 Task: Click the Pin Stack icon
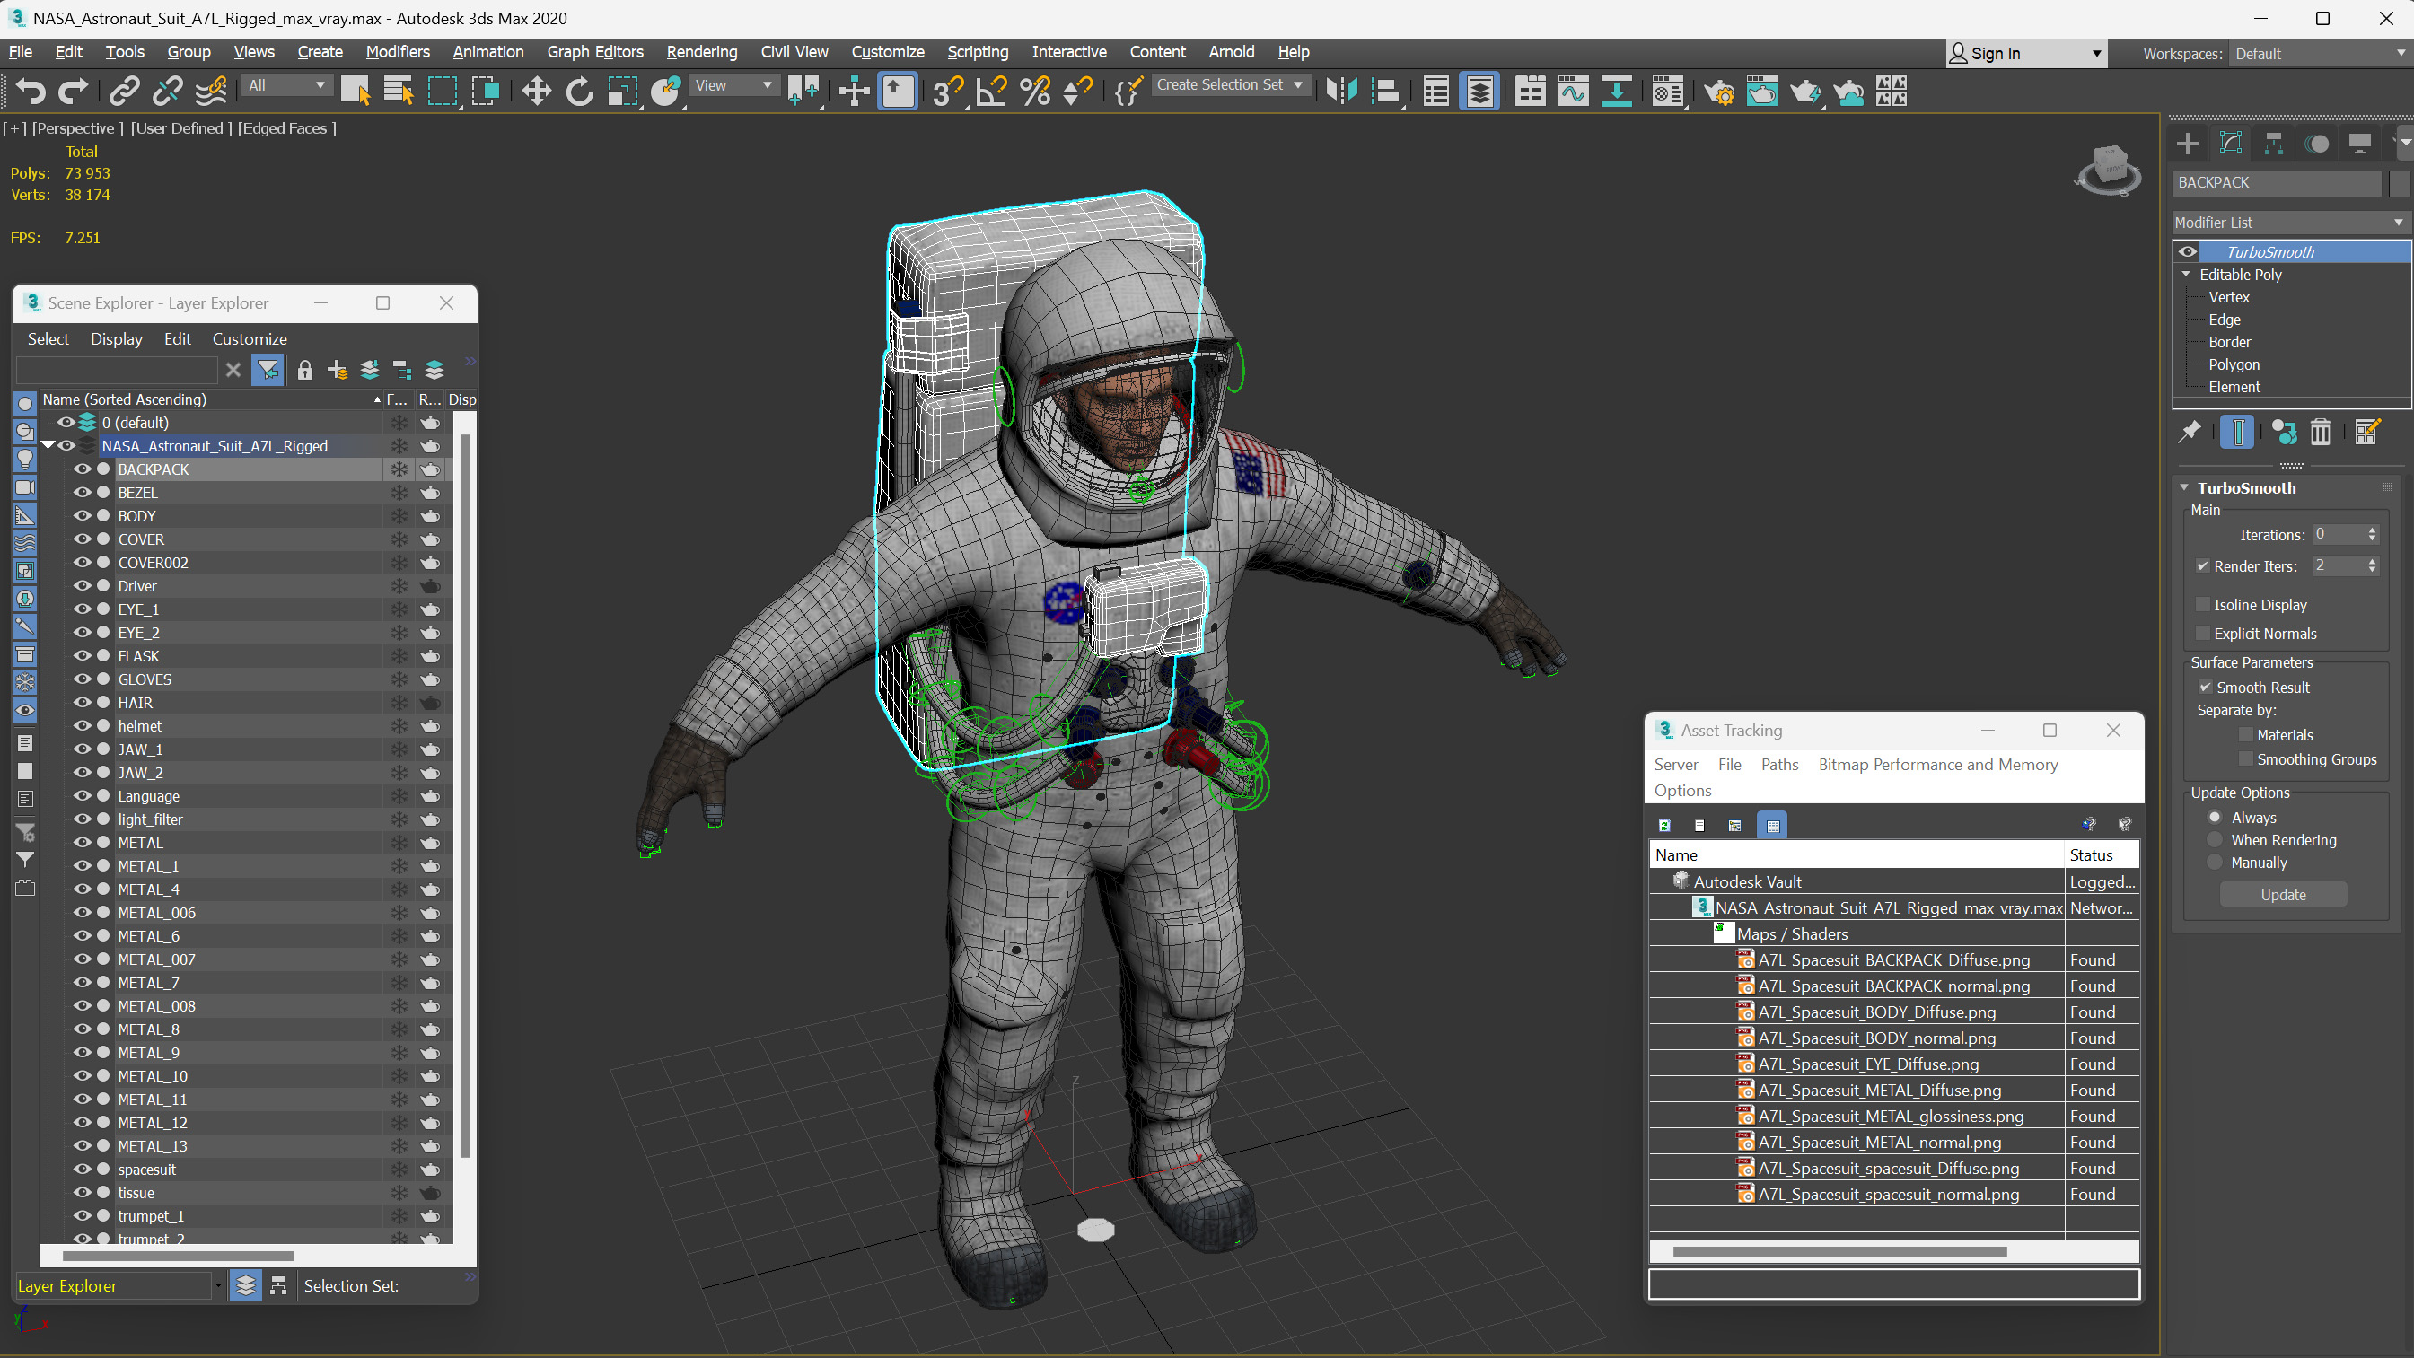[2189, 431]
